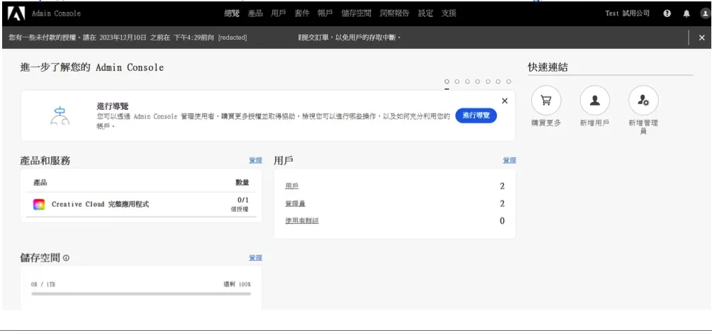The image size is (712, 331).
Task: Click 管理 link beside 儲存空間 section
Action: 255,258
